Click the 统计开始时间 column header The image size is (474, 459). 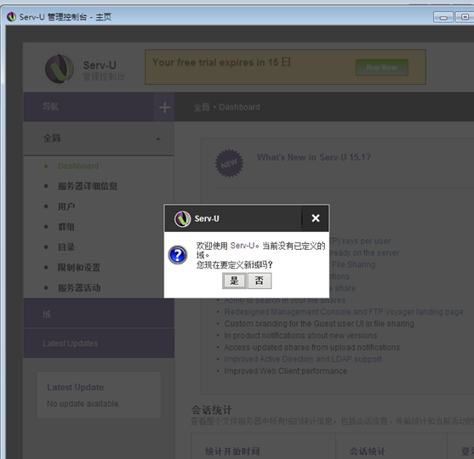[x=232, y=451]
